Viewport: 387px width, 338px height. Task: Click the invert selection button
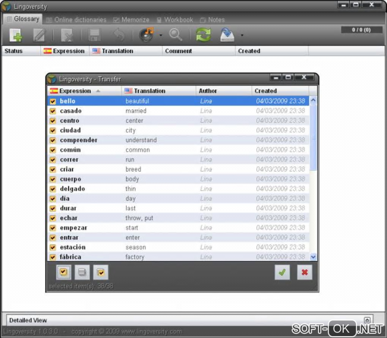point(101,272)
